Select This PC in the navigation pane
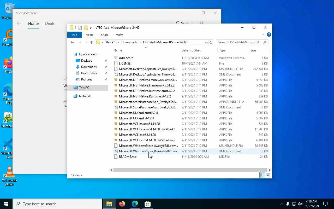The image size is (334, 209). tap(84, 88)
